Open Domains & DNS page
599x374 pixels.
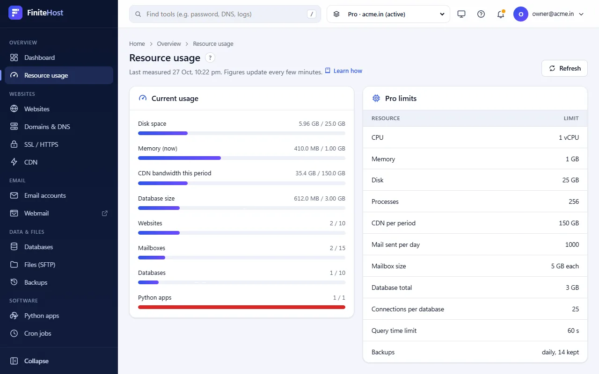click(x=59, y=127)
